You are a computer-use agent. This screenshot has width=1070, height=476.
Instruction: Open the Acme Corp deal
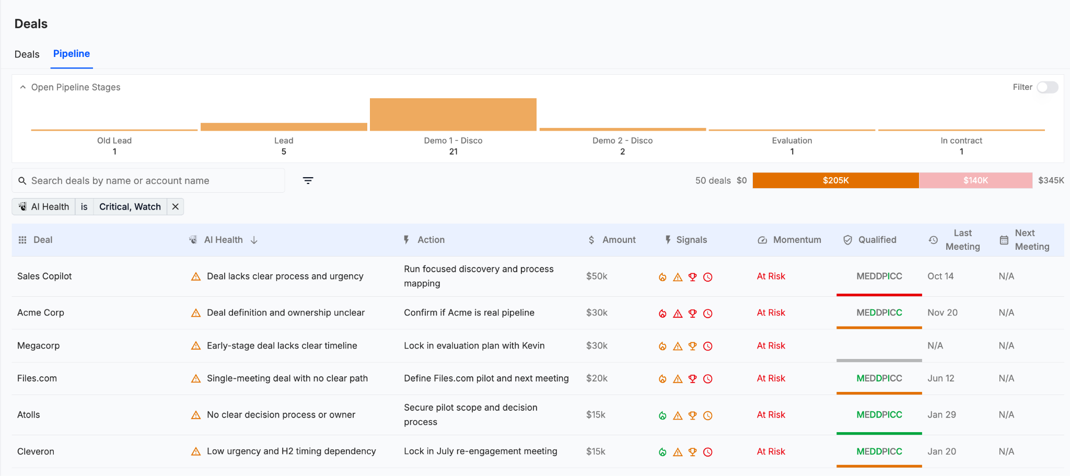41,312
